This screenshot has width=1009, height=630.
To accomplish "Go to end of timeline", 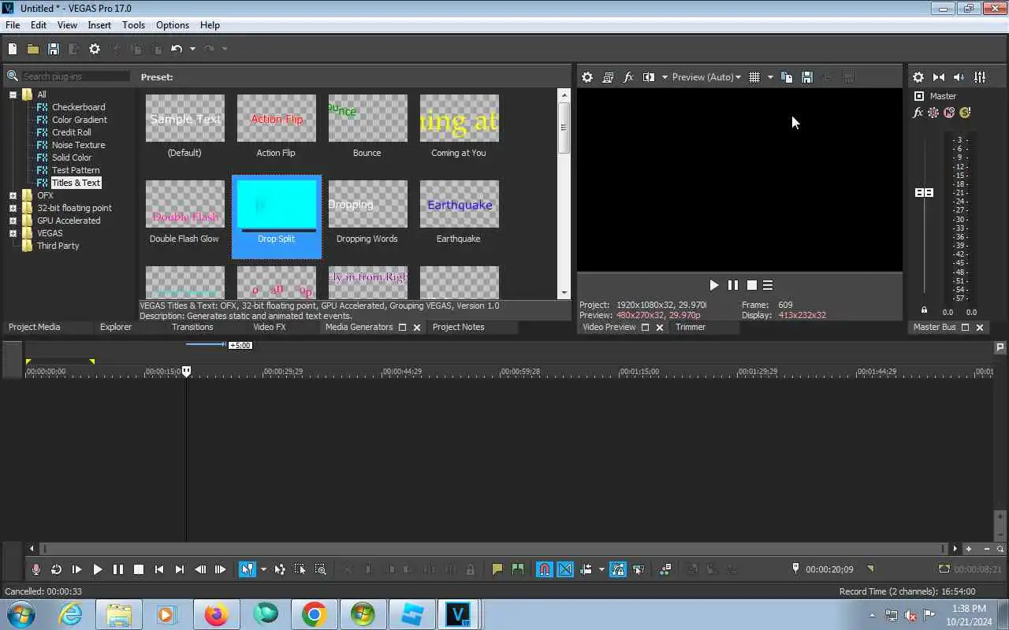I will tap(180, 569).
